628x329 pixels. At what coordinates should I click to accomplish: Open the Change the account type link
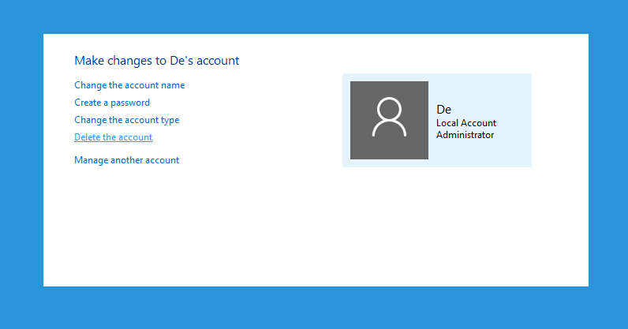coord(126,120)
